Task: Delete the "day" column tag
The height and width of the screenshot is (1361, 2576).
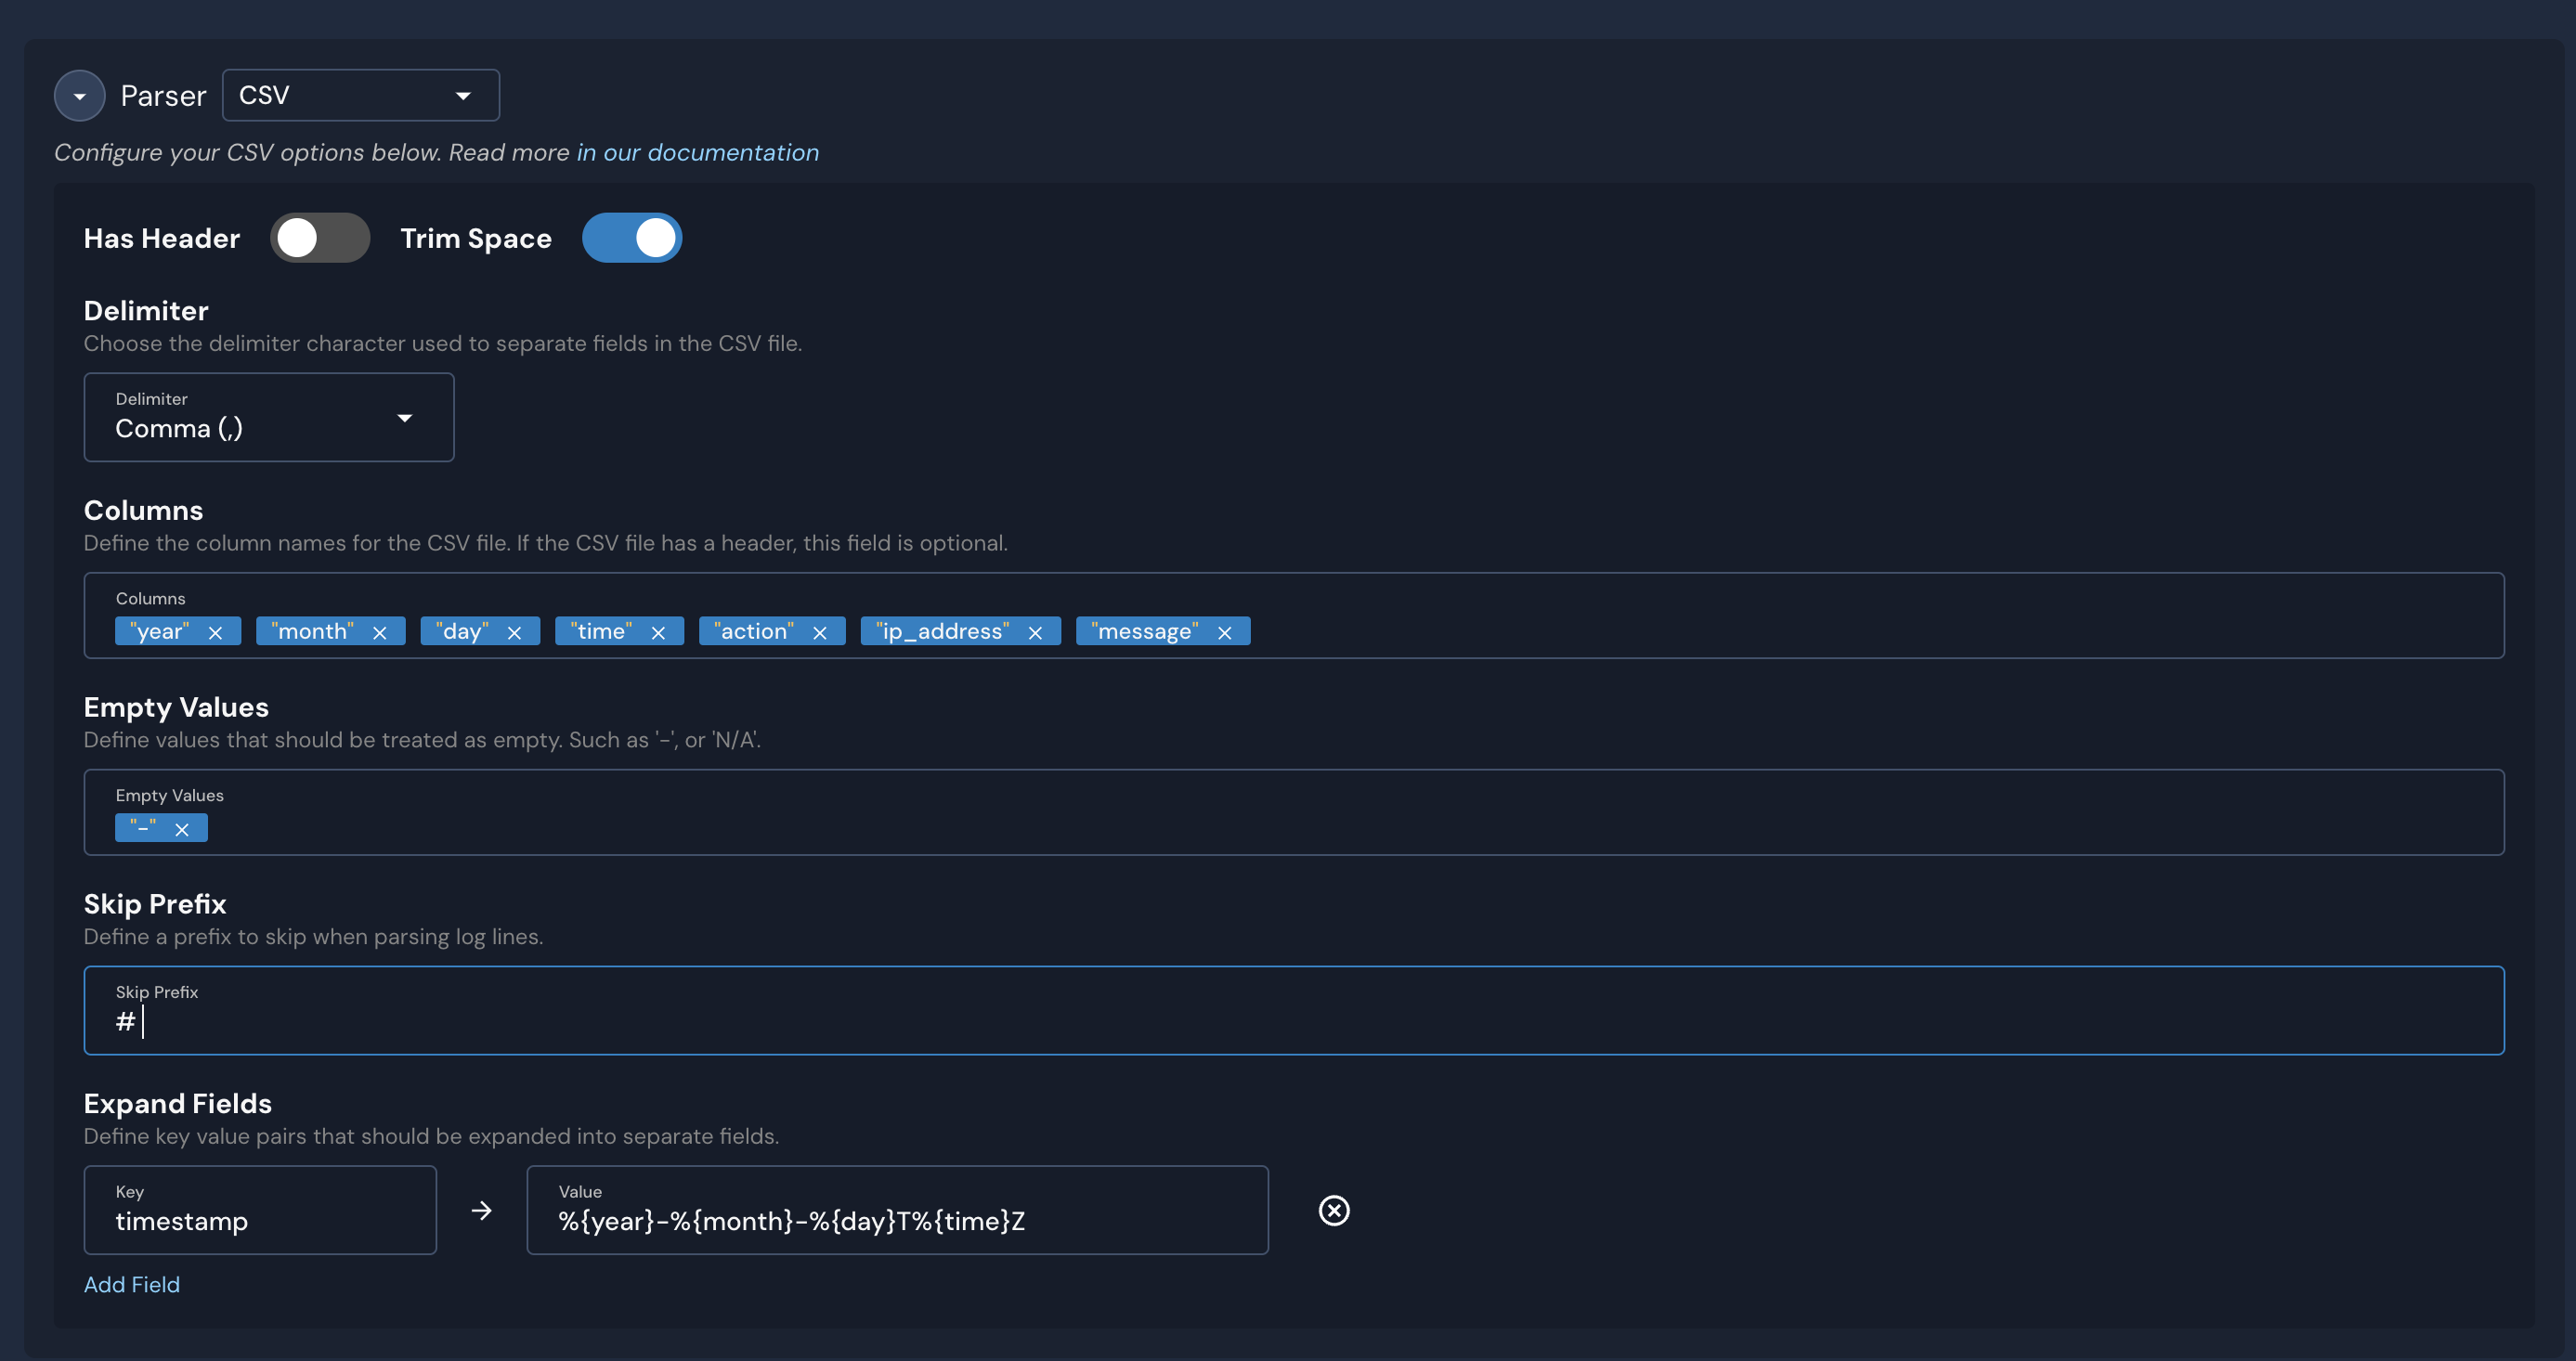Action: pos(514,632)
